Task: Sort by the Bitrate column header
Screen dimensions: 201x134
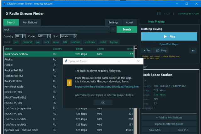Action: point(79,49)
